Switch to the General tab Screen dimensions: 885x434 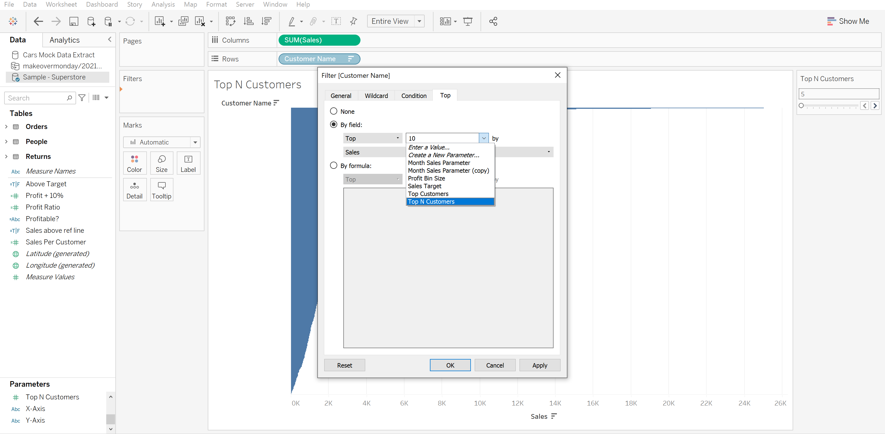(341, 95)
